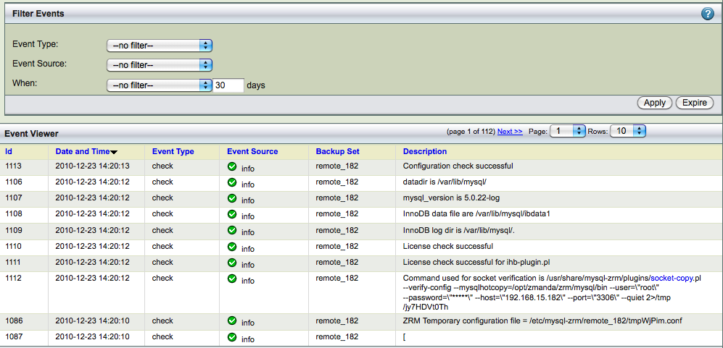Sort by Event Source column header

pos(252,151)
